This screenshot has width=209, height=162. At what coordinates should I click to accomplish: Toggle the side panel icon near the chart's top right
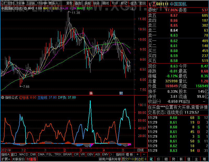(x=132, y=9)
